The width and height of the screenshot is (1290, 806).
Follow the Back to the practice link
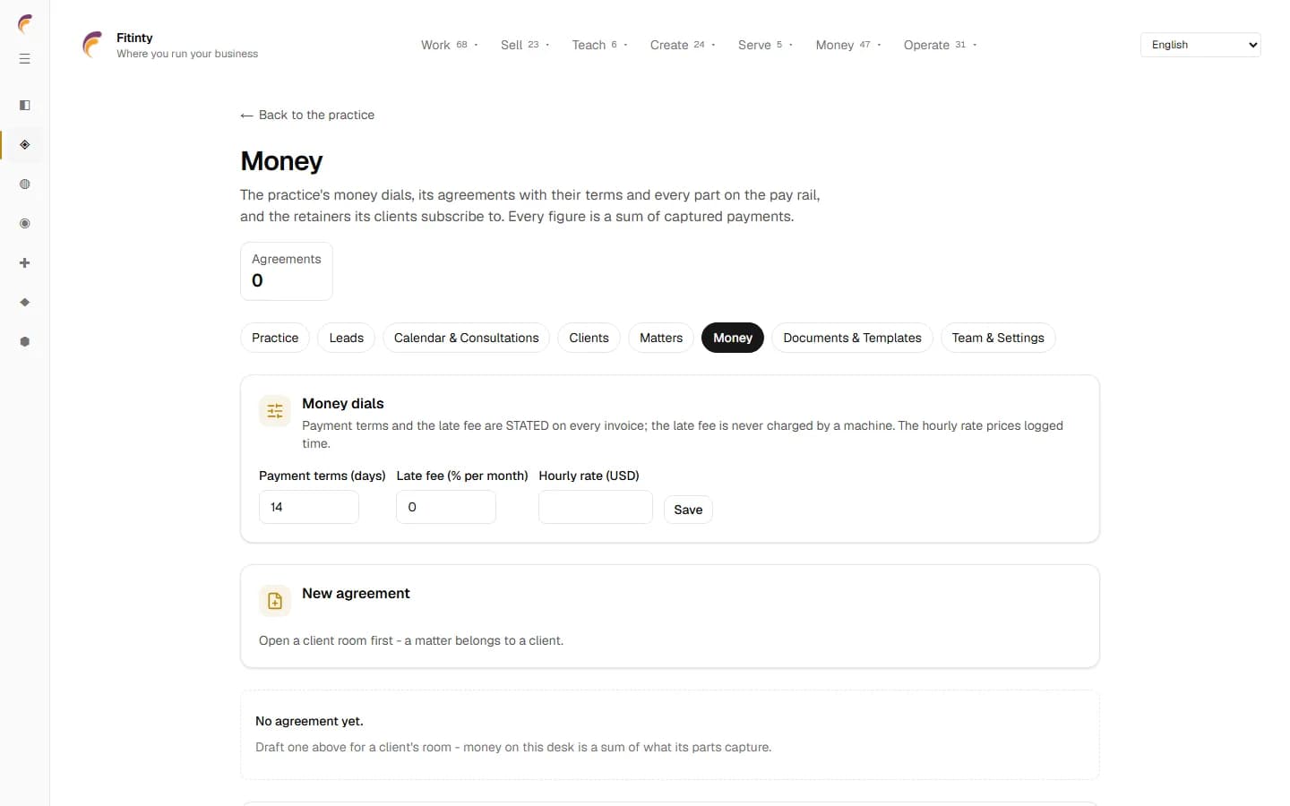coord(307,115)
